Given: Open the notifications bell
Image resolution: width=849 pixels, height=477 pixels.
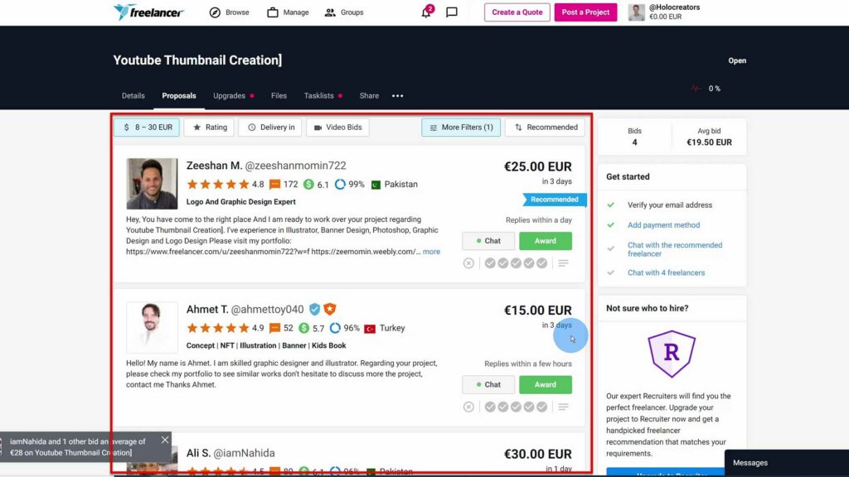Looking at the screenshot, I should (427, 12).
